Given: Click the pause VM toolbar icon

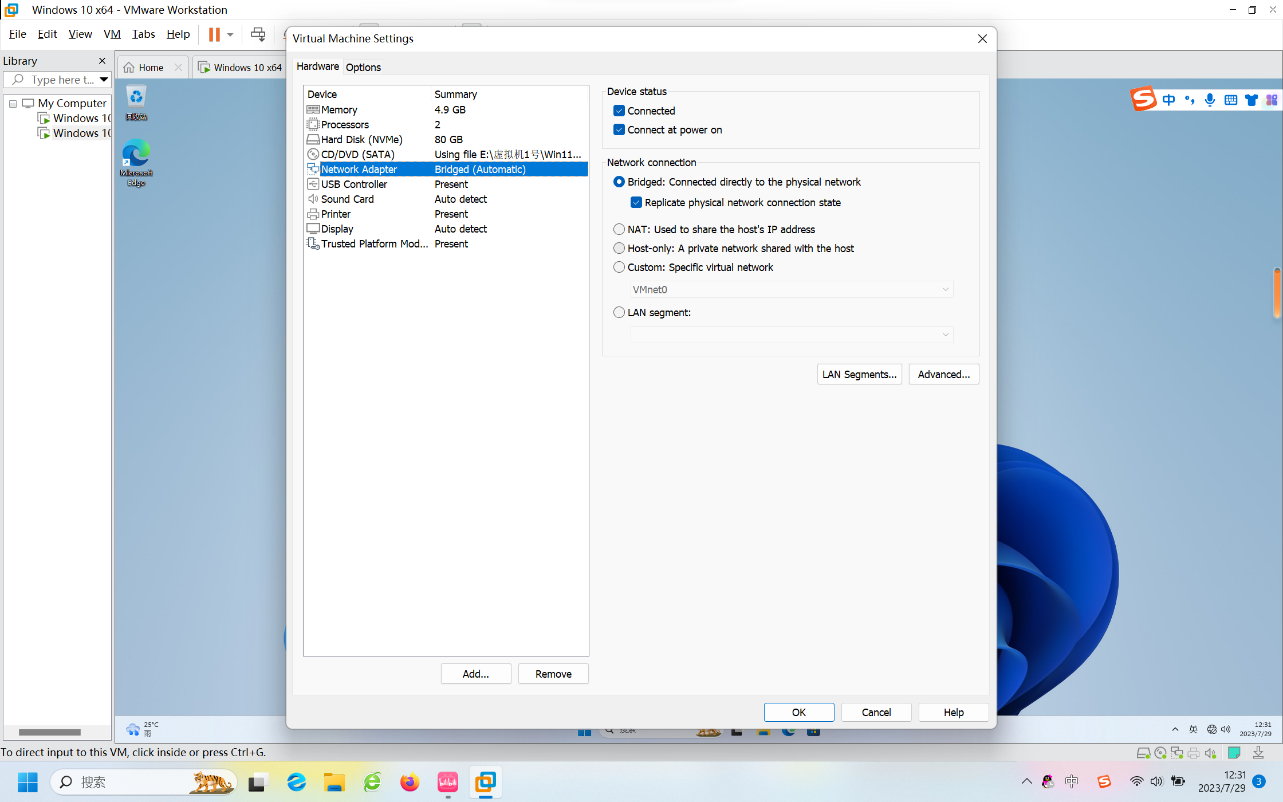Looking at the screenshot, I should coord(214,34).
